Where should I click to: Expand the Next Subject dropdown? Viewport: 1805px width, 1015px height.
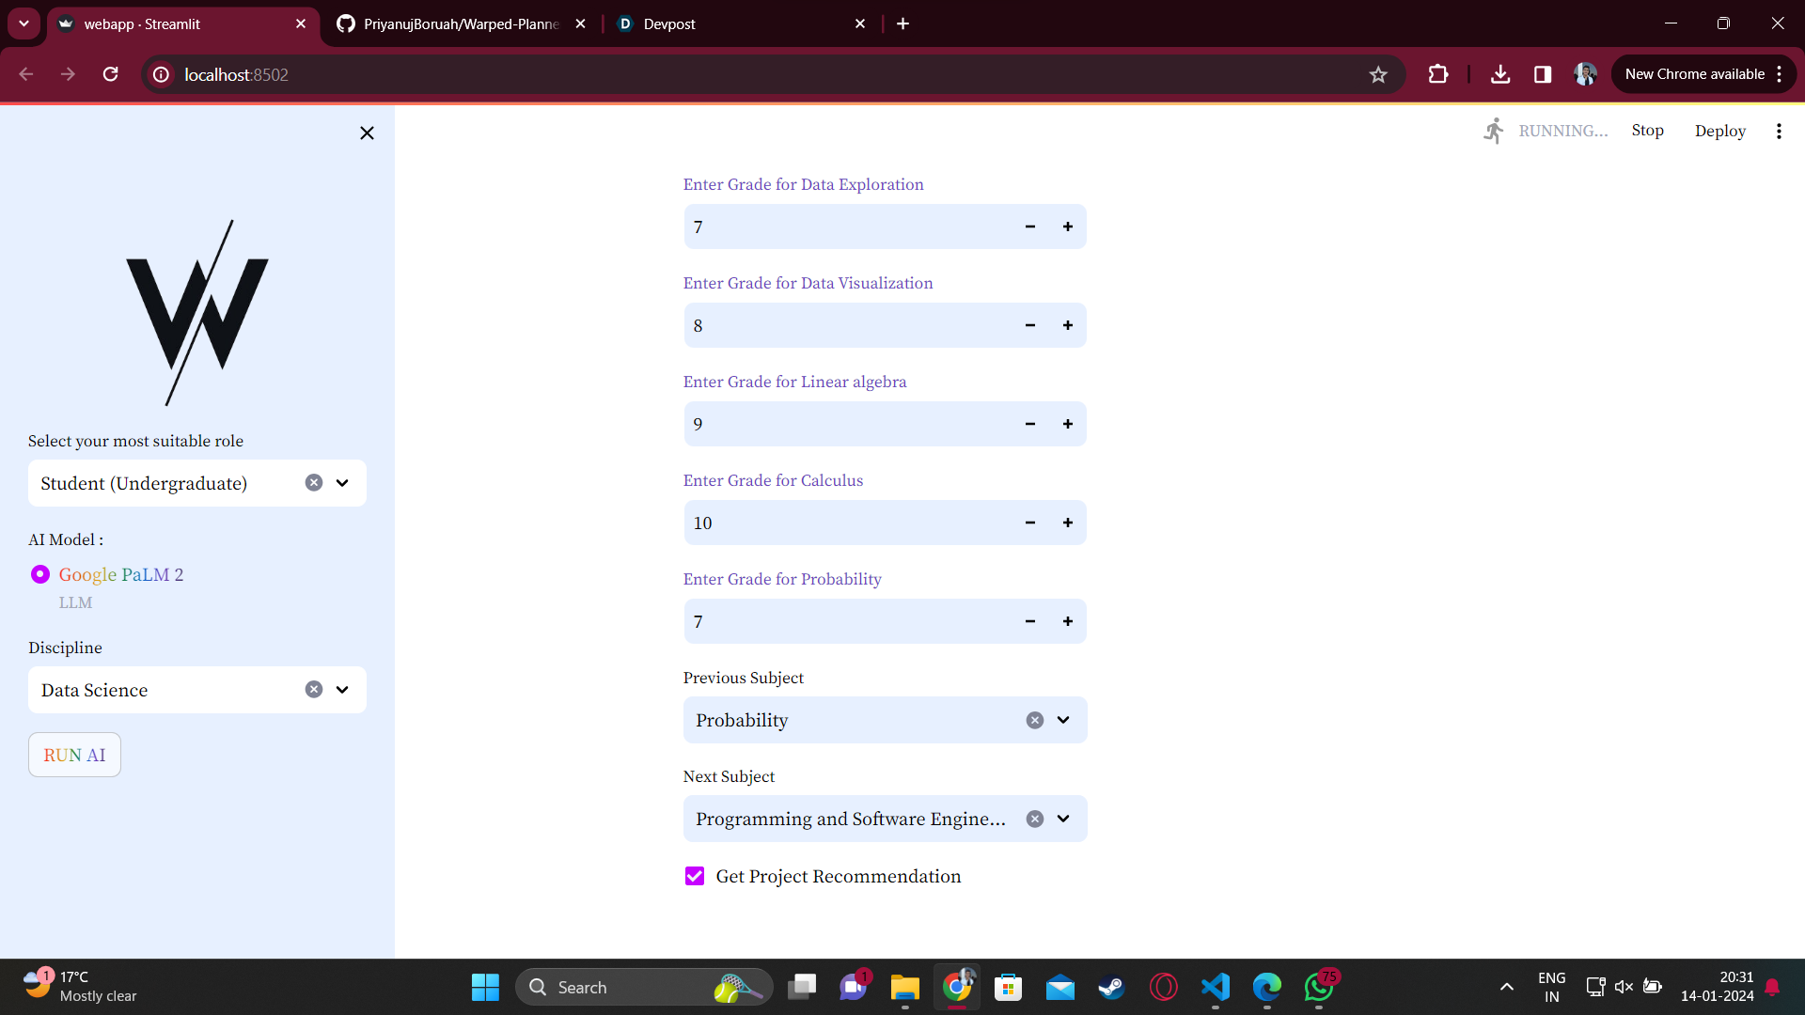coord(1063,819)
